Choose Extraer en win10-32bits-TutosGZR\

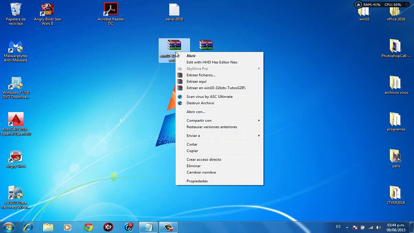click(220, 88)
